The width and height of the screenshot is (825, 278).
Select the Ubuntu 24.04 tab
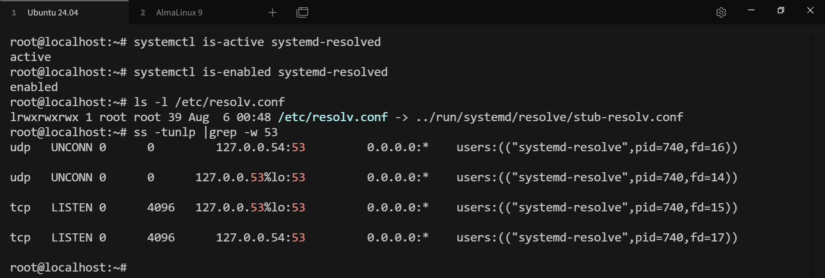coord(52,12)
